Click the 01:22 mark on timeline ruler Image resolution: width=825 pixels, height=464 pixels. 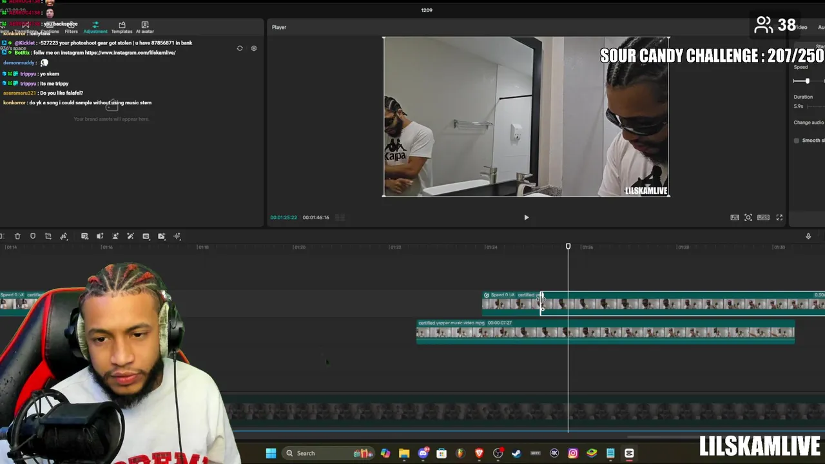click(x=395, y=247)
